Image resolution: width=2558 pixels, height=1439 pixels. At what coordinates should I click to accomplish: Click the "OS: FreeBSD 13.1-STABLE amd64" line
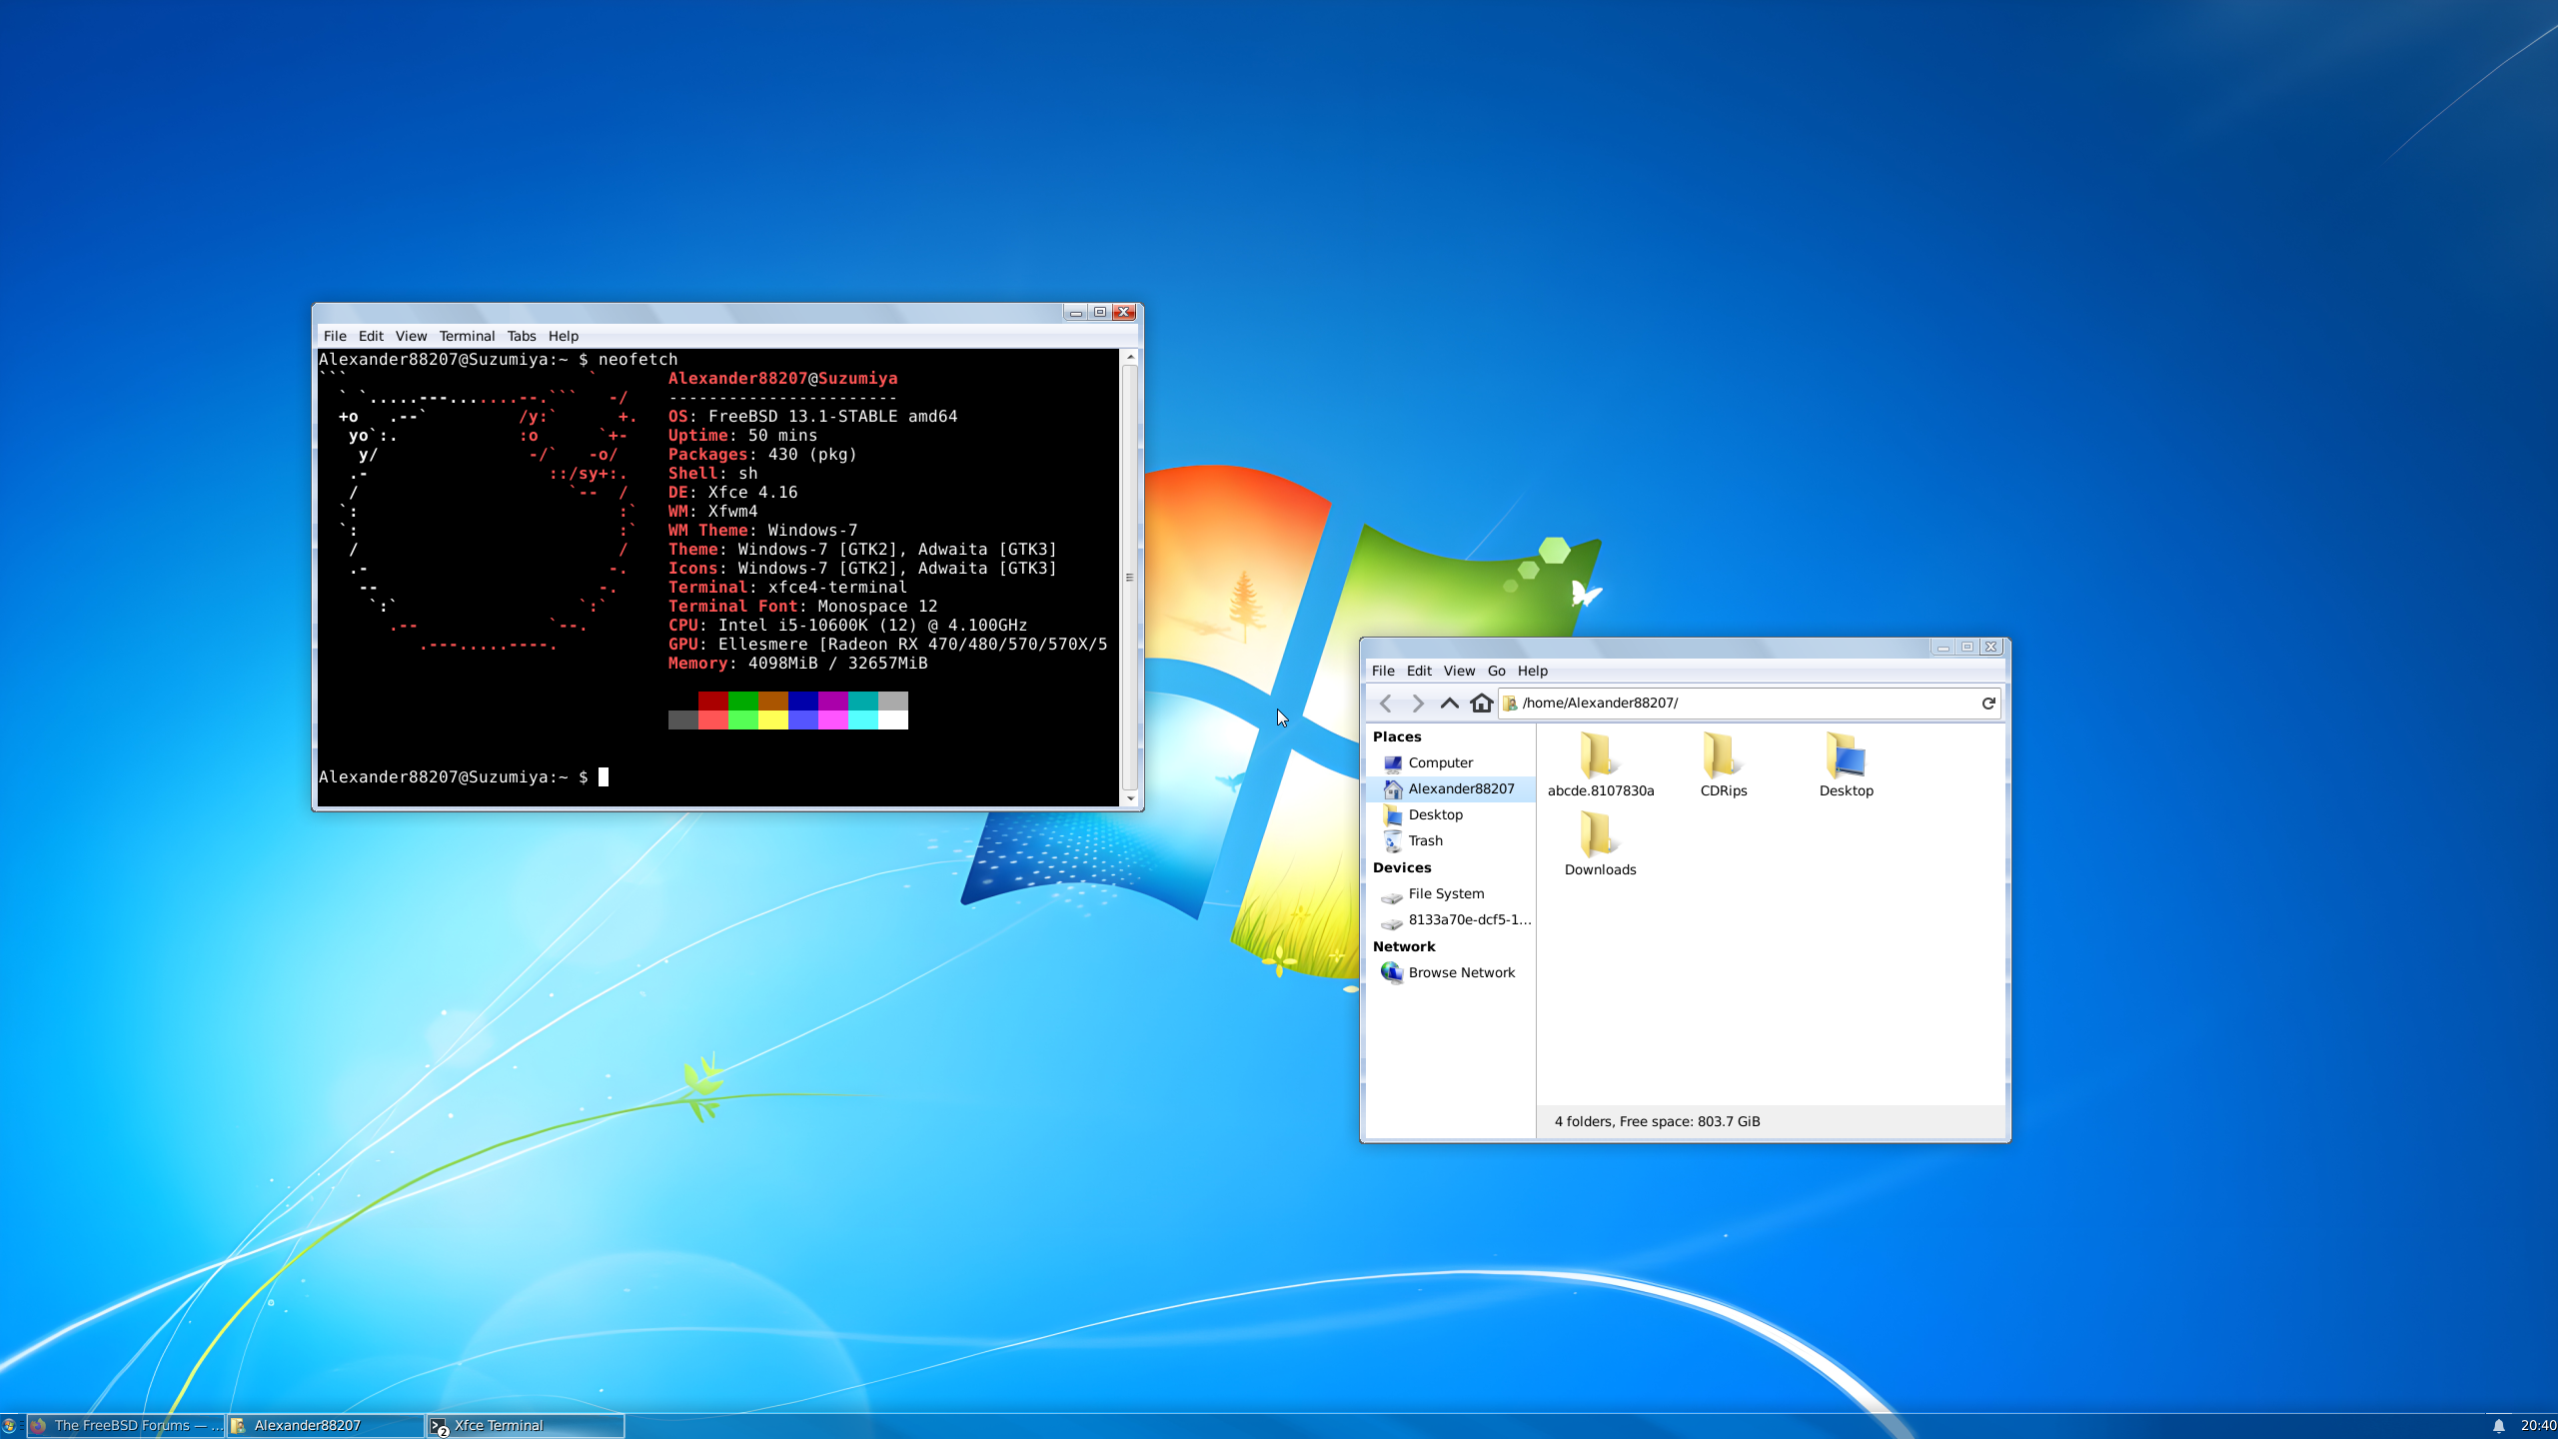pyautogui.click(x=812, y=417)
